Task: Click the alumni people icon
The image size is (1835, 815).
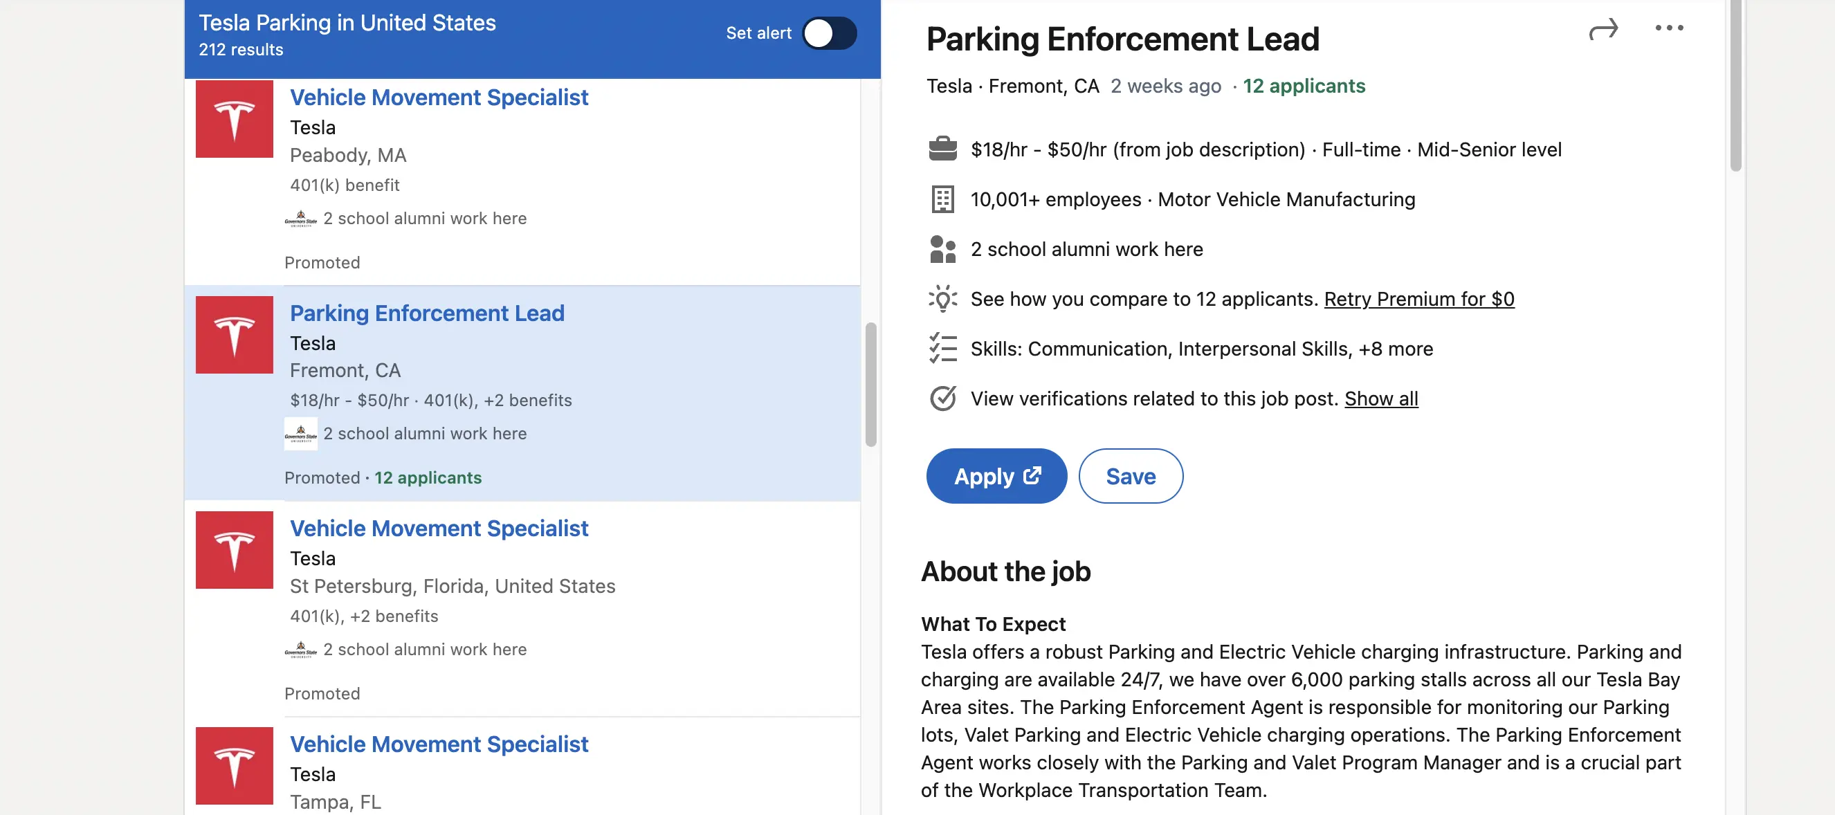Action: (942, 249)
